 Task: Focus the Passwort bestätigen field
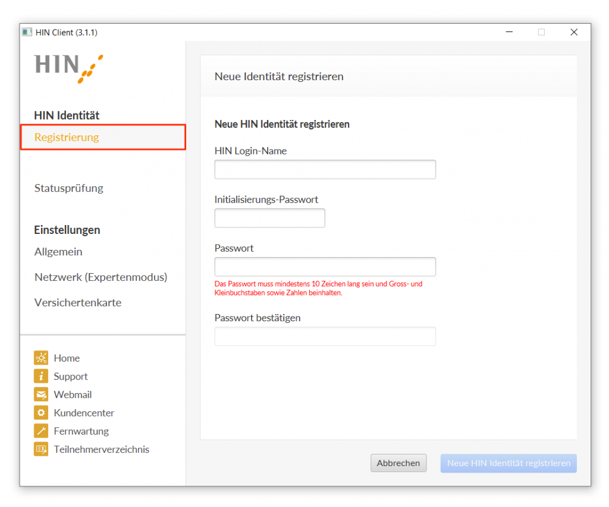click(x=325, y=337)
